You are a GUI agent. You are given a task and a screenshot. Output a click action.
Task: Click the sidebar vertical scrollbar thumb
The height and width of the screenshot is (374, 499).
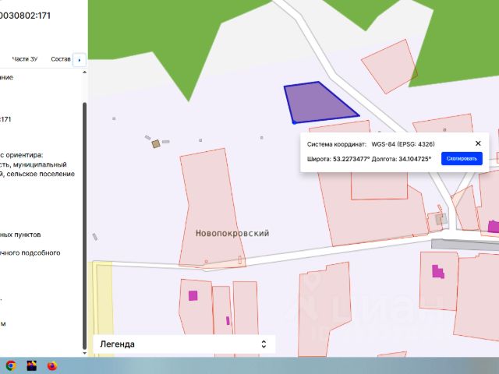84,226
